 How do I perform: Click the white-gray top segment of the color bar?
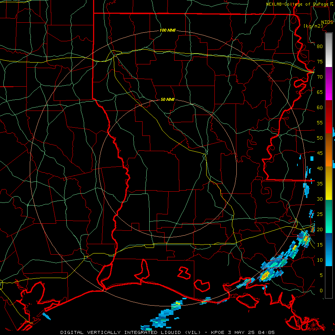click(x=329, y=50)
